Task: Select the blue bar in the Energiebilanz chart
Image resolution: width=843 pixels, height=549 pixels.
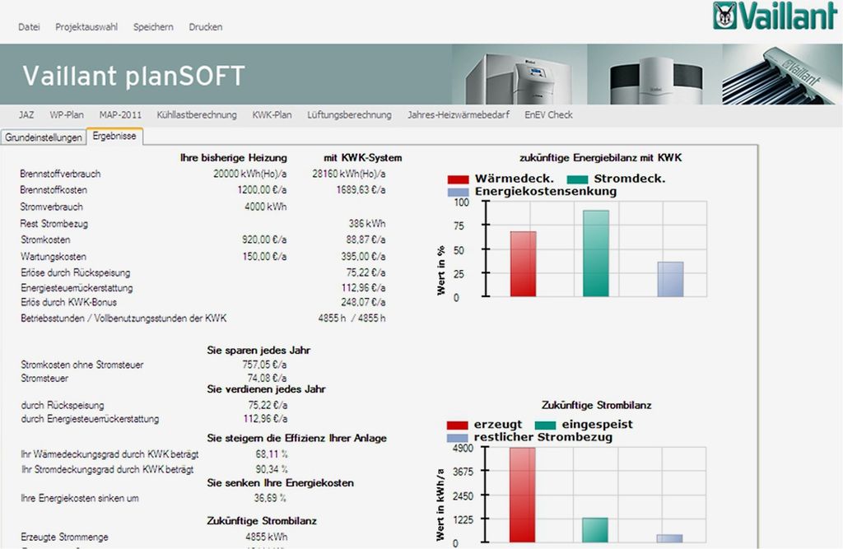Action: [670, 279]
